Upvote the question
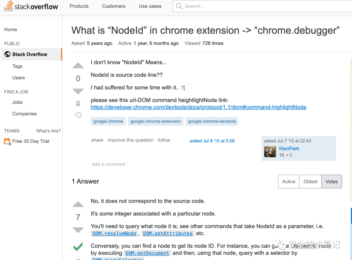Viewport: 352px width, 260px height. point(78,65)
